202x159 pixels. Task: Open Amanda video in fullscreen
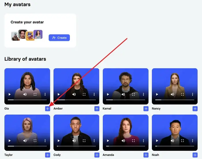click(x=133, y=141)
